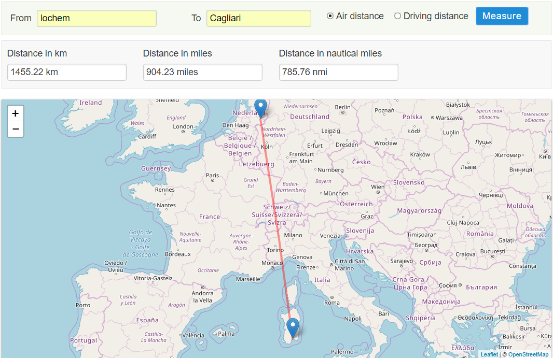Click the Wien city label on map
553x358 pixels.
coord(378,187)
